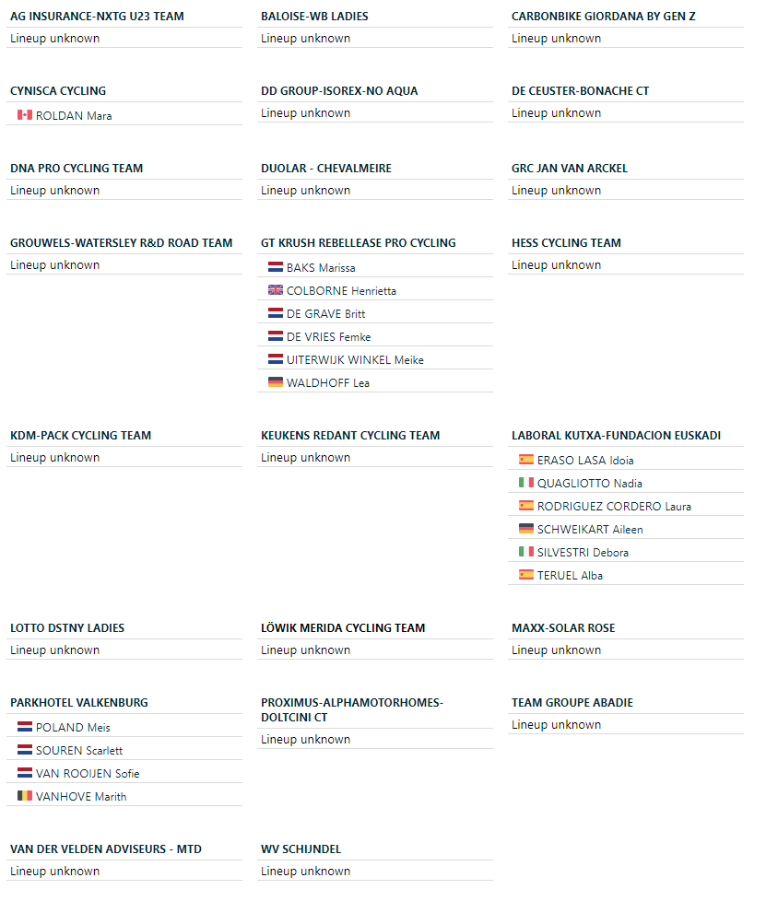Click 'Lineup unknown' under HESS CYCLING TEAM

[556, 265]
